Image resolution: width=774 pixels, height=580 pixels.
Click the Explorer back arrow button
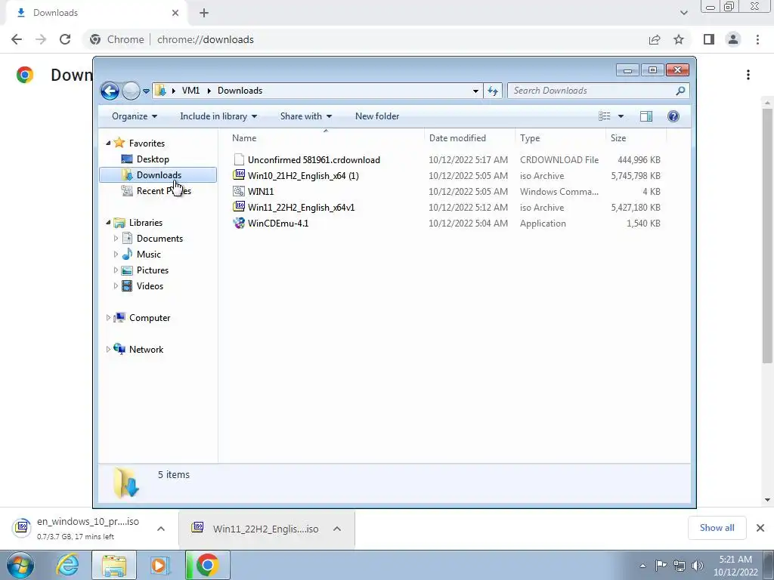110,91
